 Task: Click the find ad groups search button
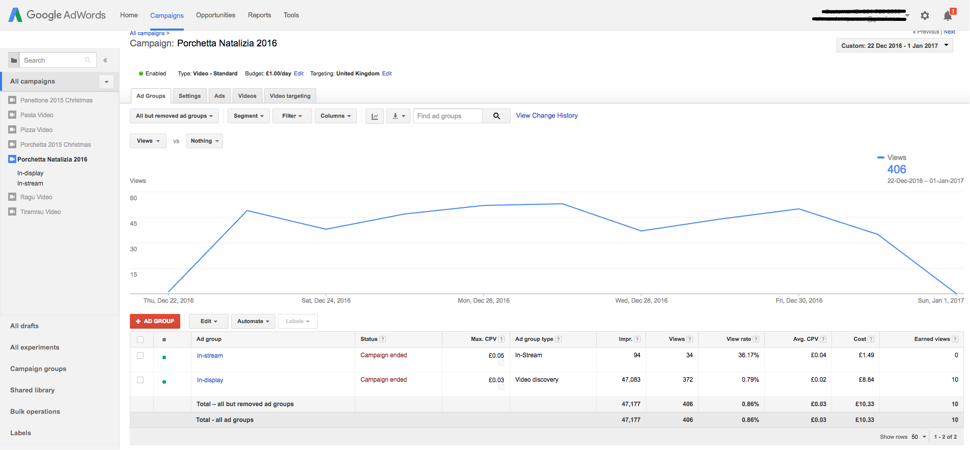(x=496, y=116)
